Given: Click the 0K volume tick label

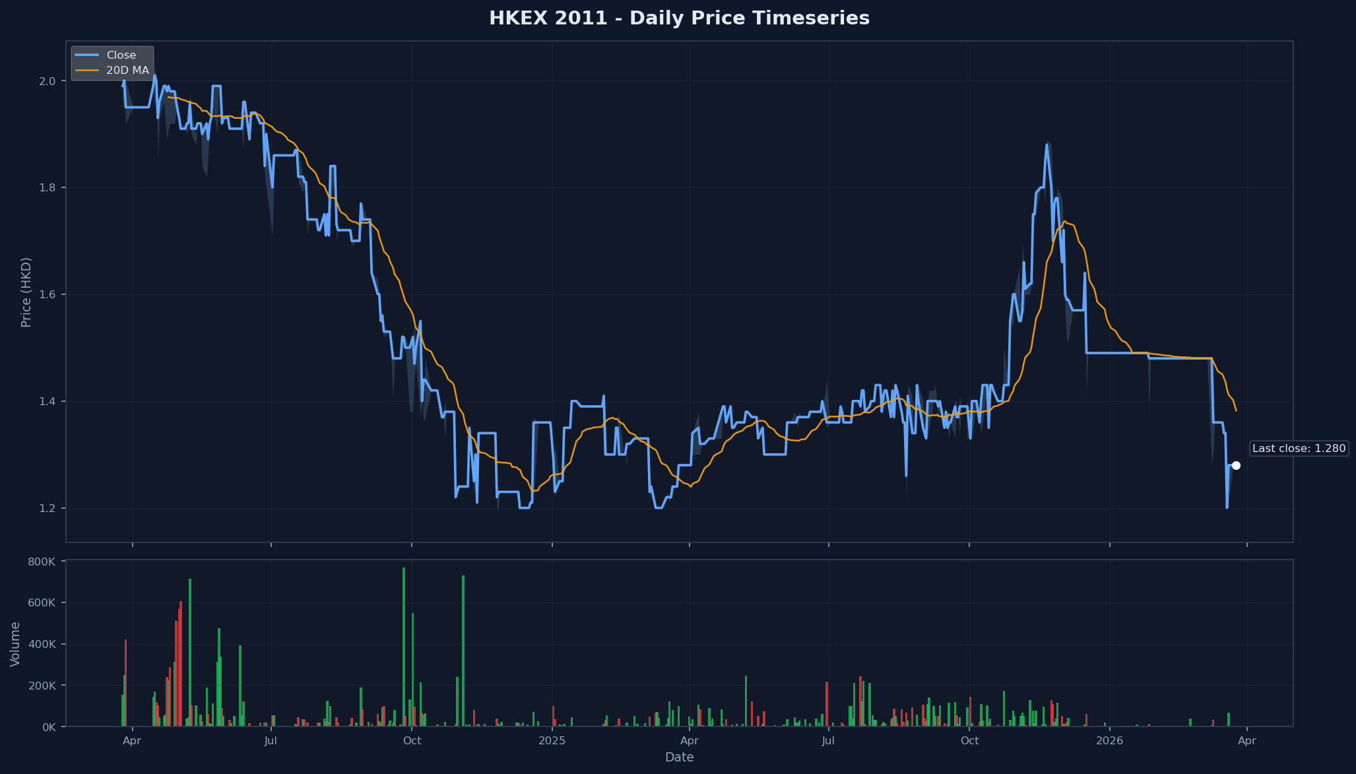Looking at the screenshot, I should click(x=50, y=727).
